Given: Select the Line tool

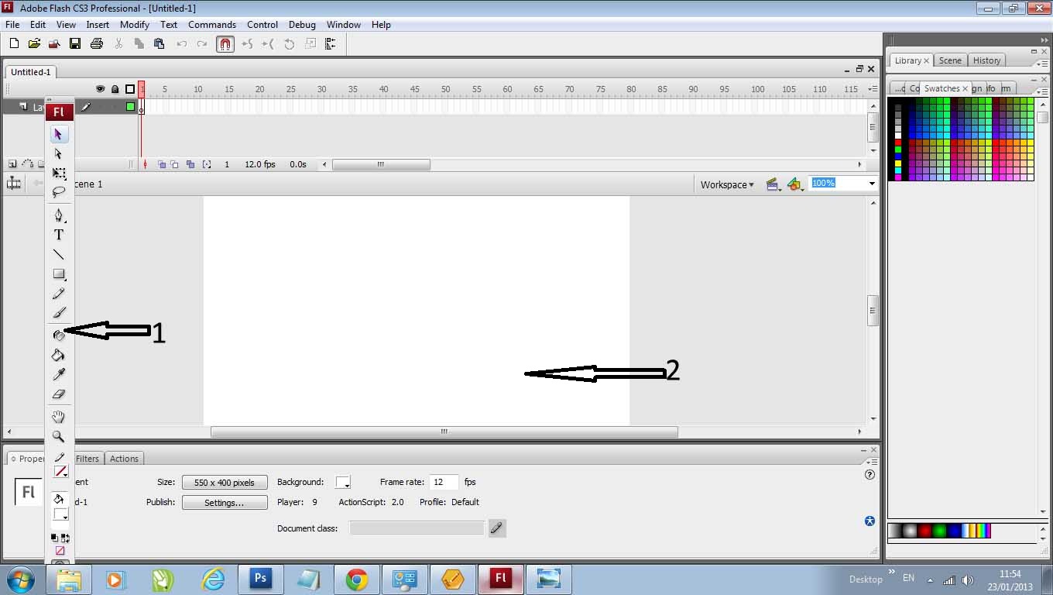Looking at the screenshot, I should (58, 254).
